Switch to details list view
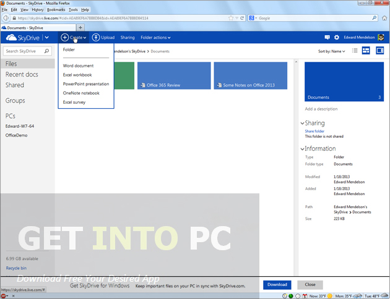The height and width of the screenshot is (299, 390). (x=355, y=51)
